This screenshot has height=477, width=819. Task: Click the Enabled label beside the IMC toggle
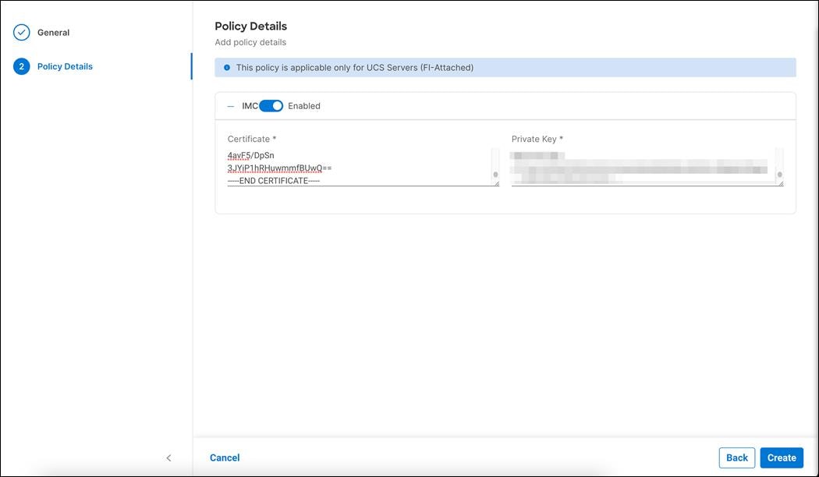(303, 105)
